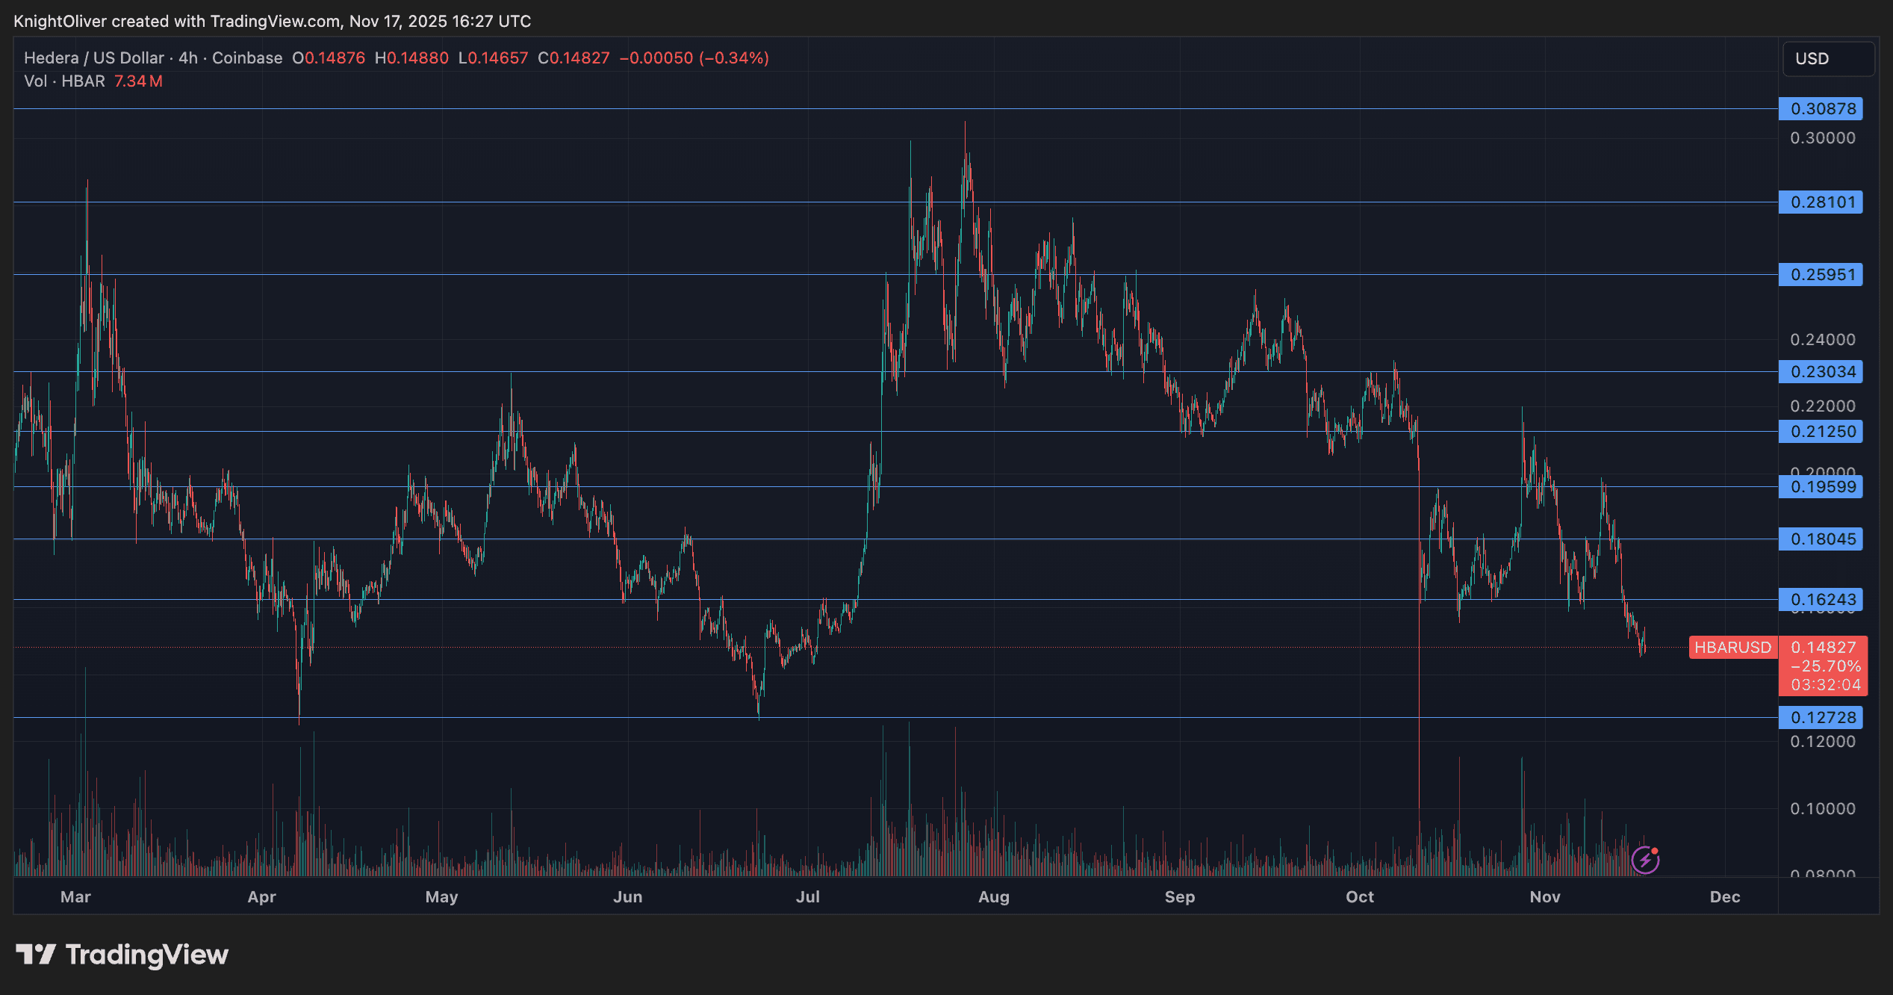Click the 0.25951 price level label
Viewport: 1893px width, 995px height.
1821,274
